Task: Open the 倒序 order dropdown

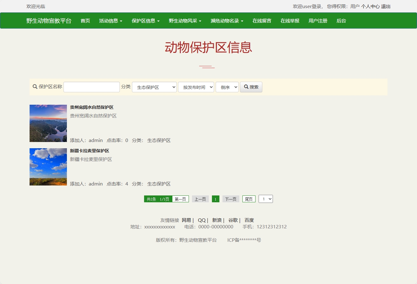Action: coord(227,87)
